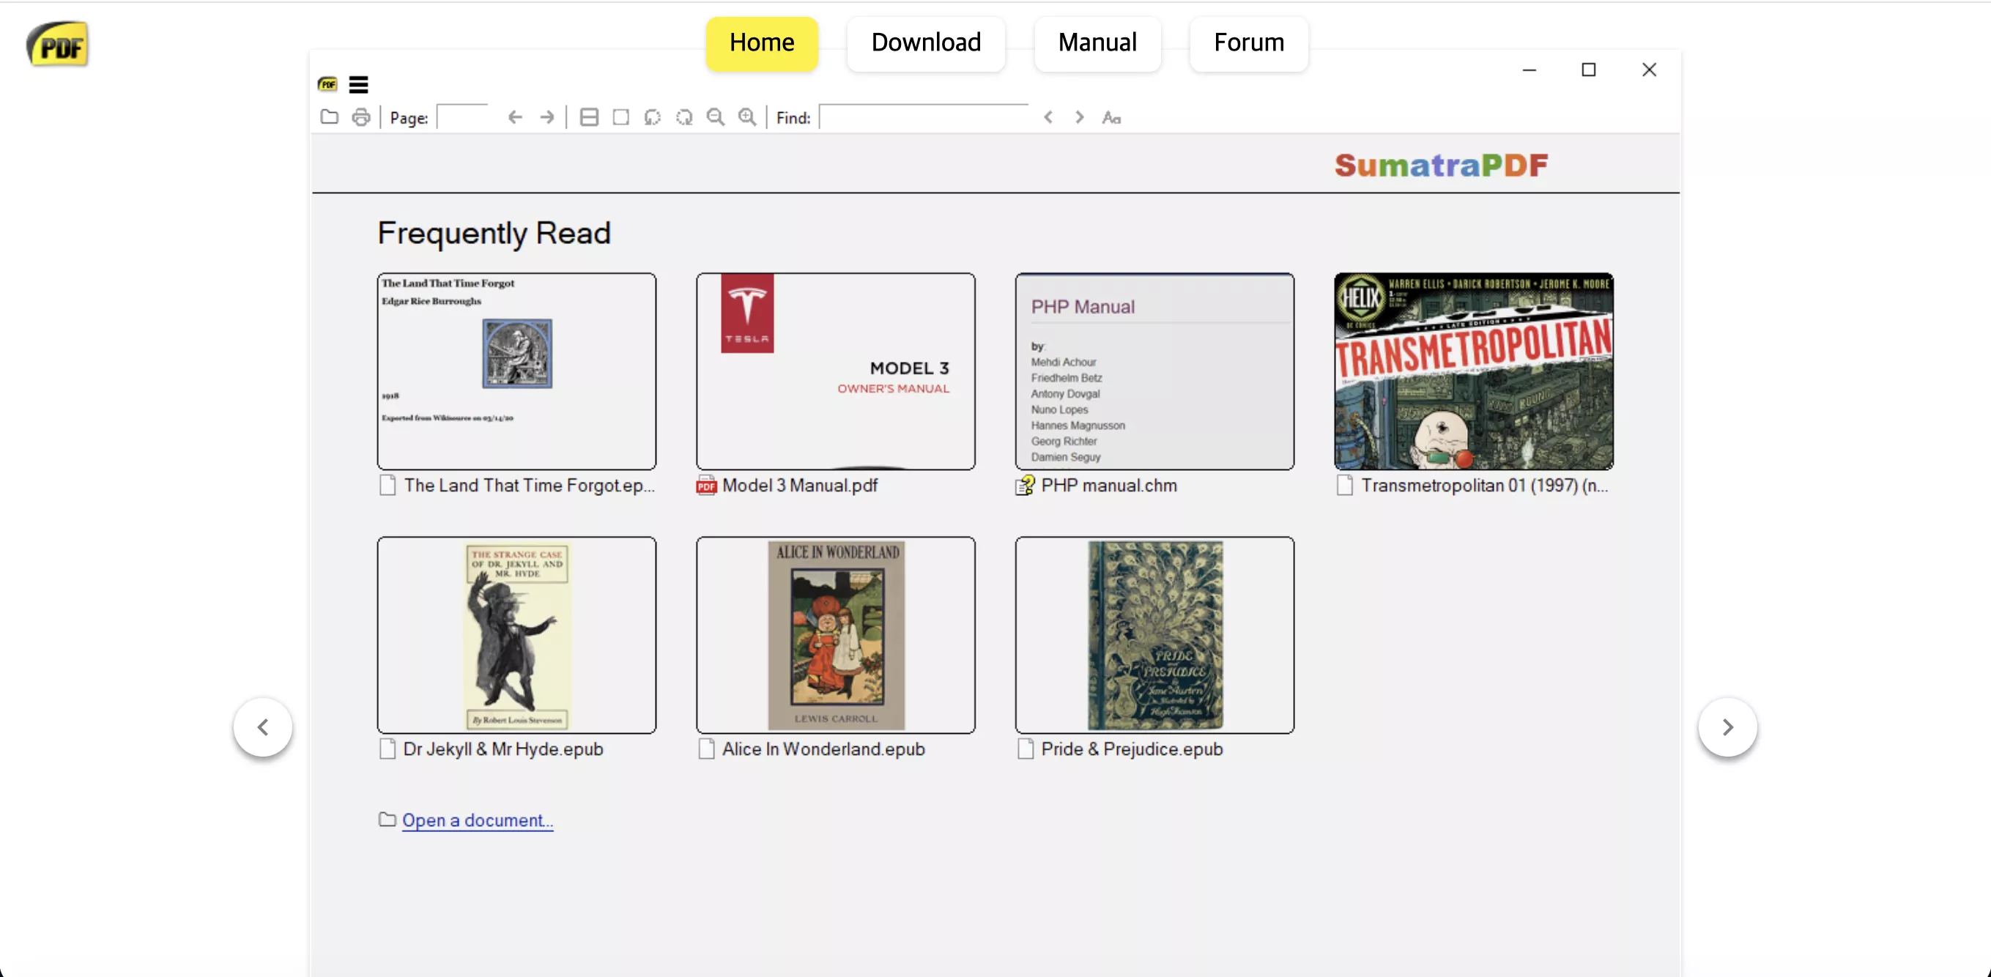1991x977 pixels.
Task: Find previous match arrow
Action: point(1048,117)
